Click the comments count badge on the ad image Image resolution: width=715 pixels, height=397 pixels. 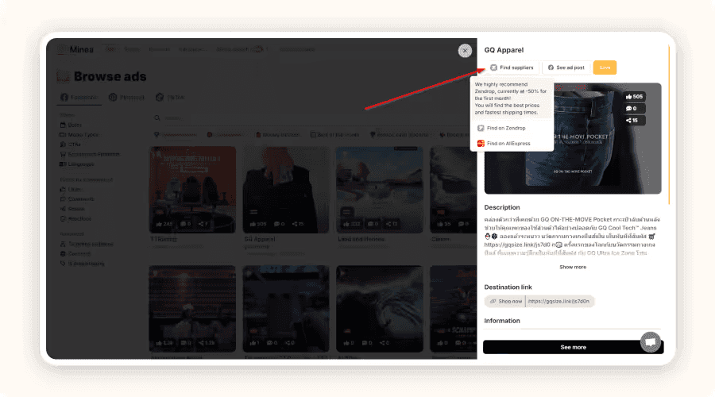634,109
